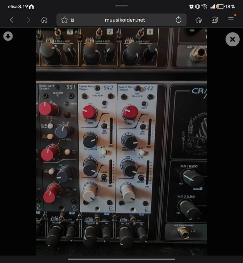The height and width of the screenshot is (263, 243).
Task: Tap the top sheet drag handle
Action: tap(121, 6)
